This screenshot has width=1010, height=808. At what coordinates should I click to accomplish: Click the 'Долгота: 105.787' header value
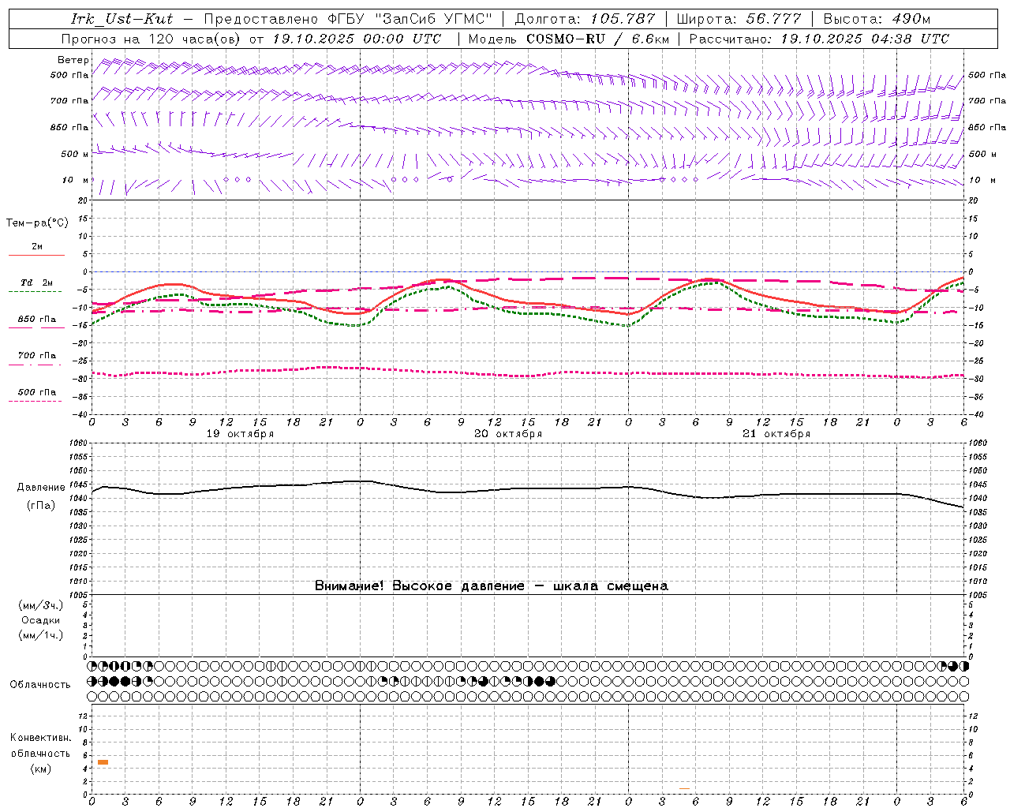click(x=585, y=19)
